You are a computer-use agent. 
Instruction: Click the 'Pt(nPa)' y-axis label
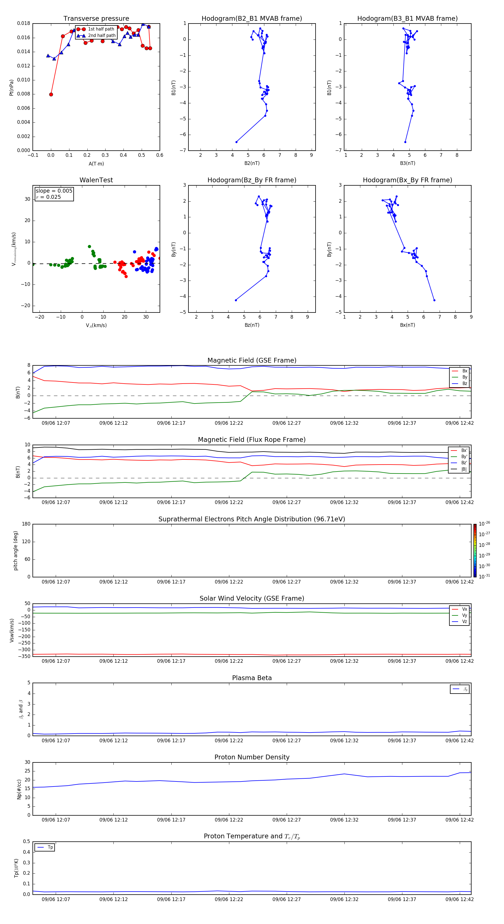tap(11, 88)
